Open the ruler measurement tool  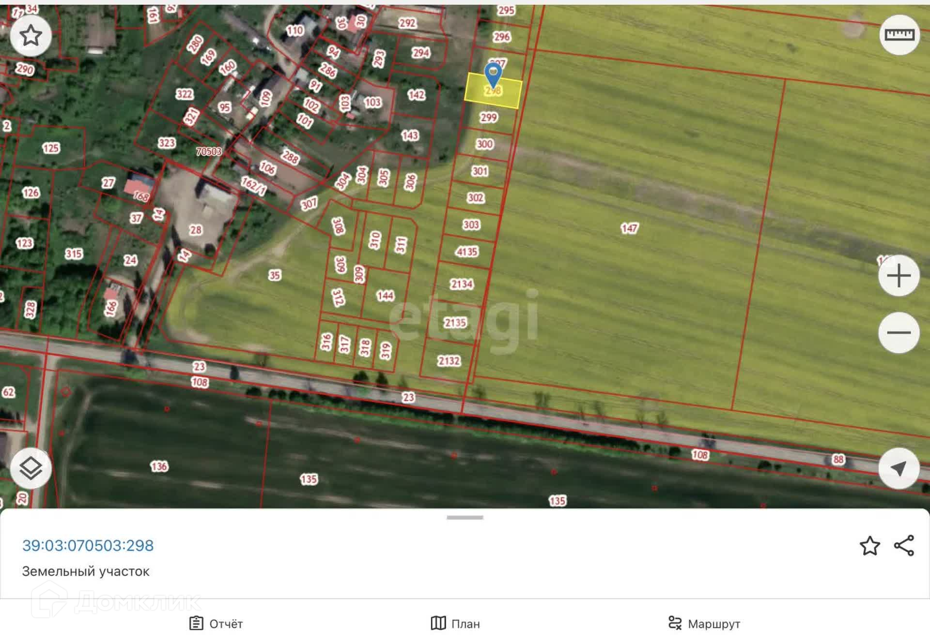click(899, 35)
